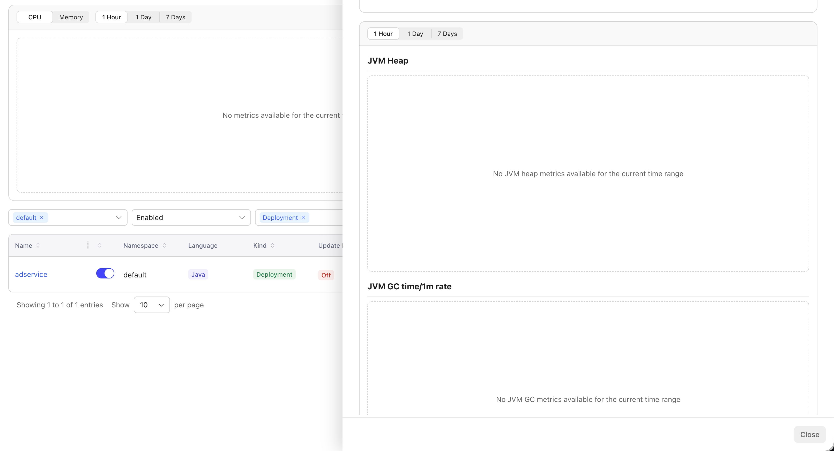
Task: Remove the default namespace filter tag
Action: pos(42,217)
